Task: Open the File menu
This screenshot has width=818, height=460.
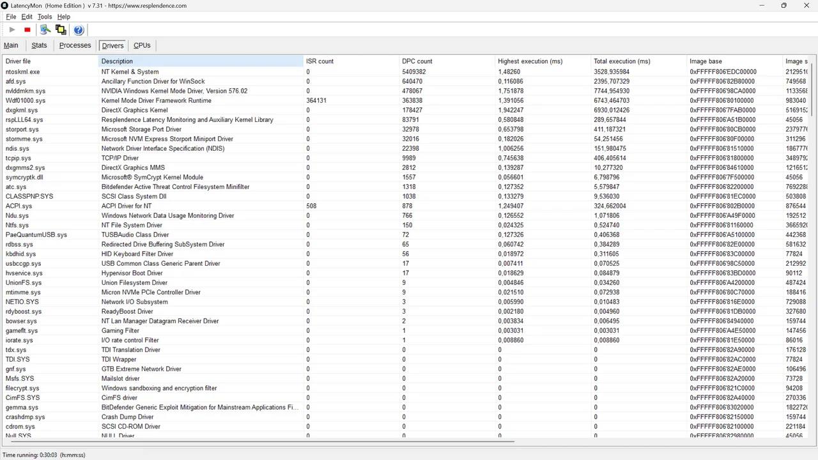Action: (x=11, y=17)
